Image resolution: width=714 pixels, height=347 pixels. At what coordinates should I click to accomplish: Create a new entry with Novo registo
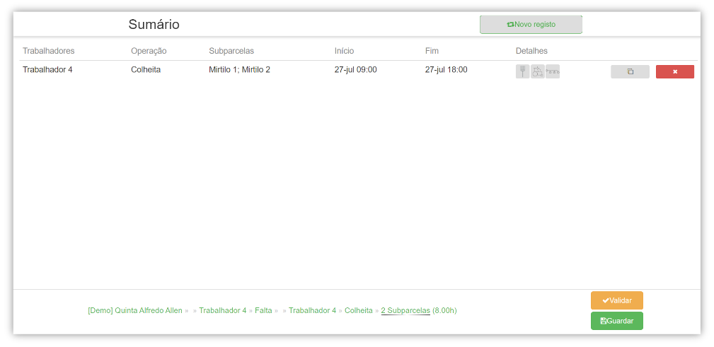pyautogui.click(x=531, y=25)
